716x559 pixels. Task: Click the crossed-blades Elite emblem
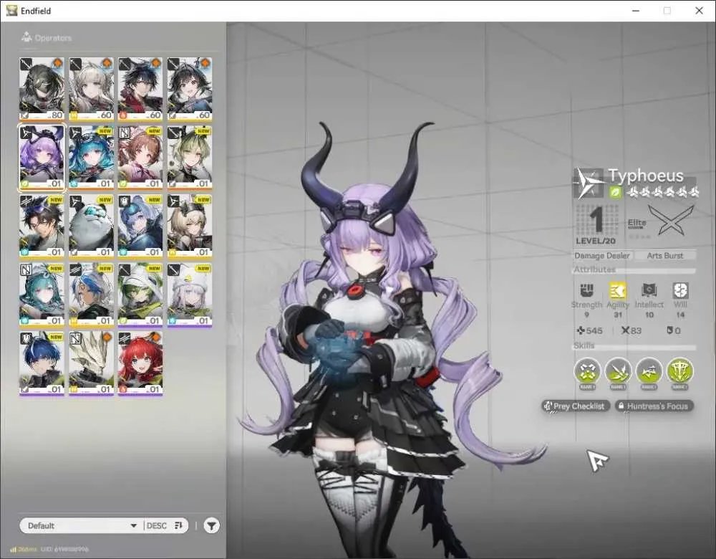click(x=671, y=220)
